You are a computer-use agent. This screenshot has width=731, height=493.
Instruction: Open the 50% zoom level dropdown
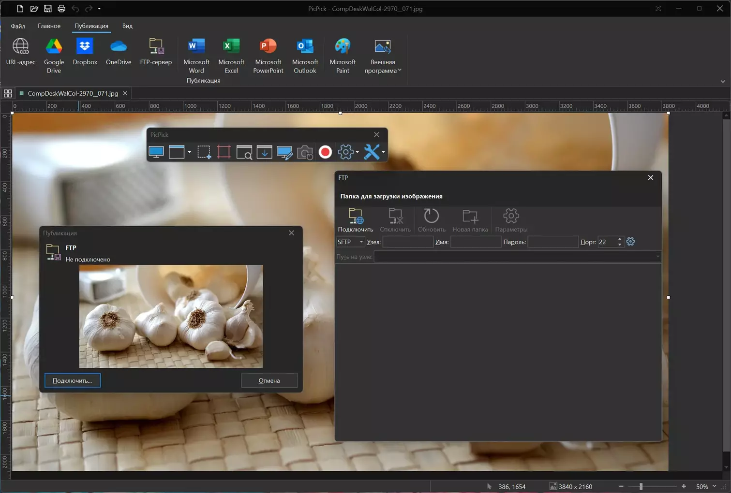click(714, 486)
